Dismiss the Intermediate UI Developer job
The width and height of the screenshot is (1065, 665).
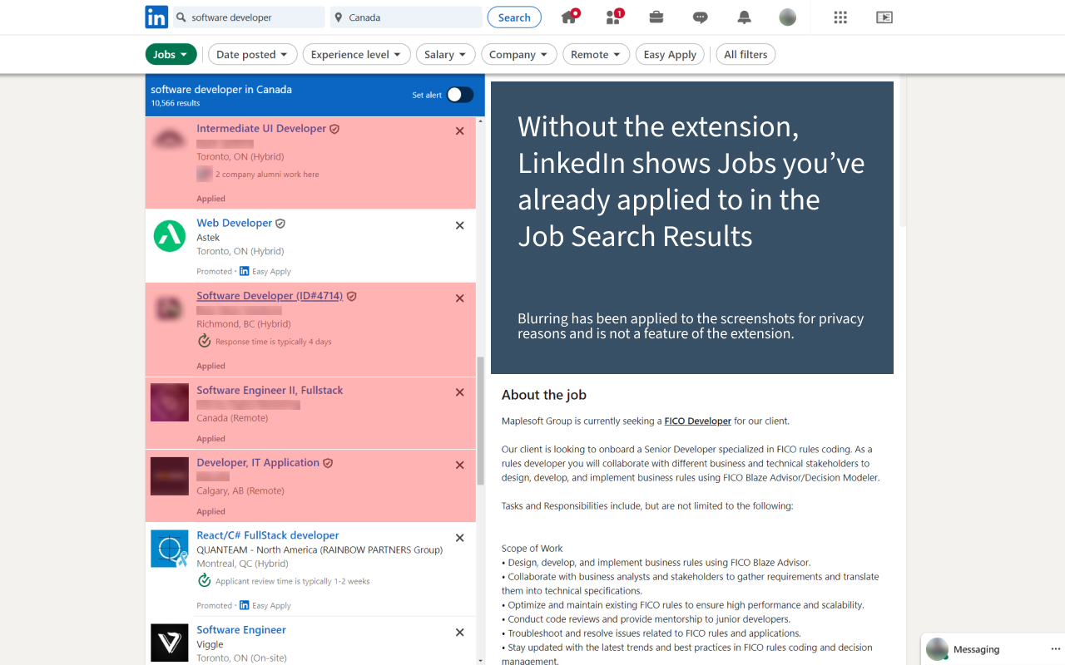(460, 131)
